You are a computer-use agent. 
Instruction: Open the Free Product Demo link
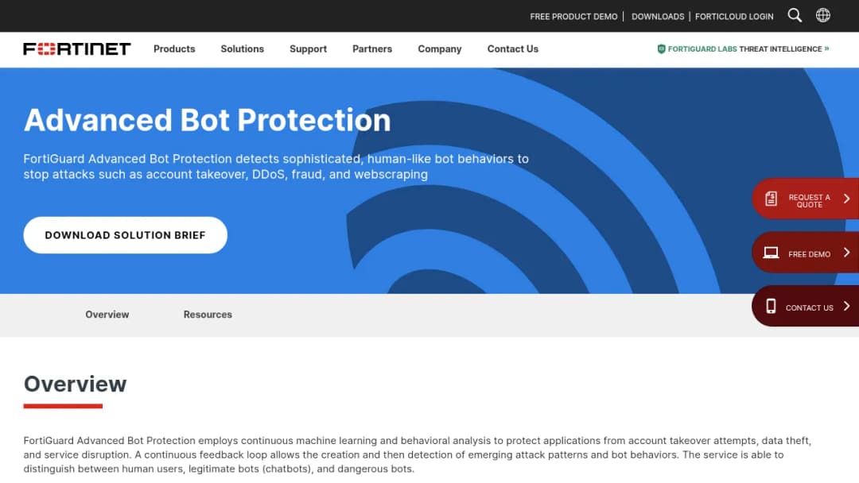[573, 17]
